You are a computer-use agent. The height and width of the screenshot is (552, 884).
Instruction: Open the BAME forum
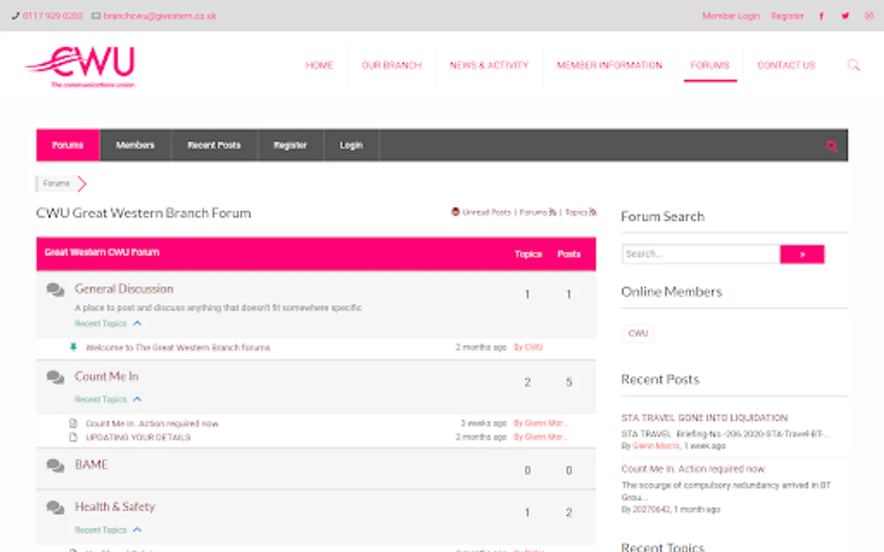click(x=91, y=465)
